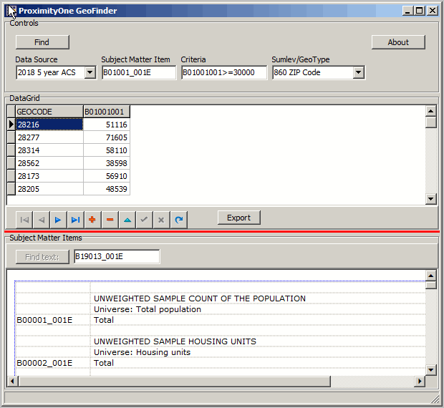Click UNWEIGHTED SAMPLE COUNT OF THE POPULATION row
The width and height of the screenshot is (444, 408).
[x=200, y=298]
